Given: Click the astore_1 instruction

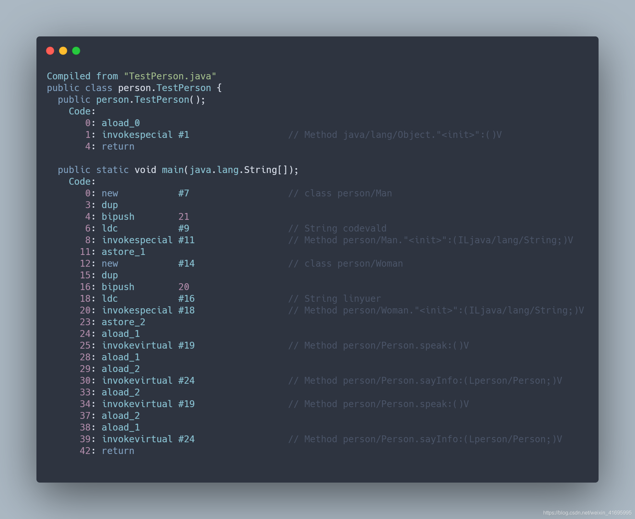Looking at the screenshot, I should (x=123, y=252).
